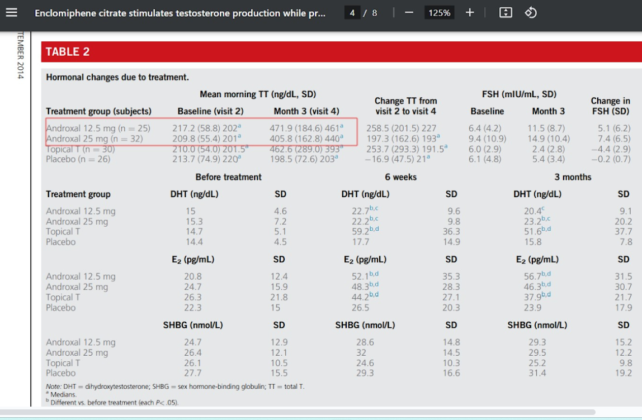This screenshot has height=420, width=642.
Task: Click the total page count '8'
Action: [374, 13]
